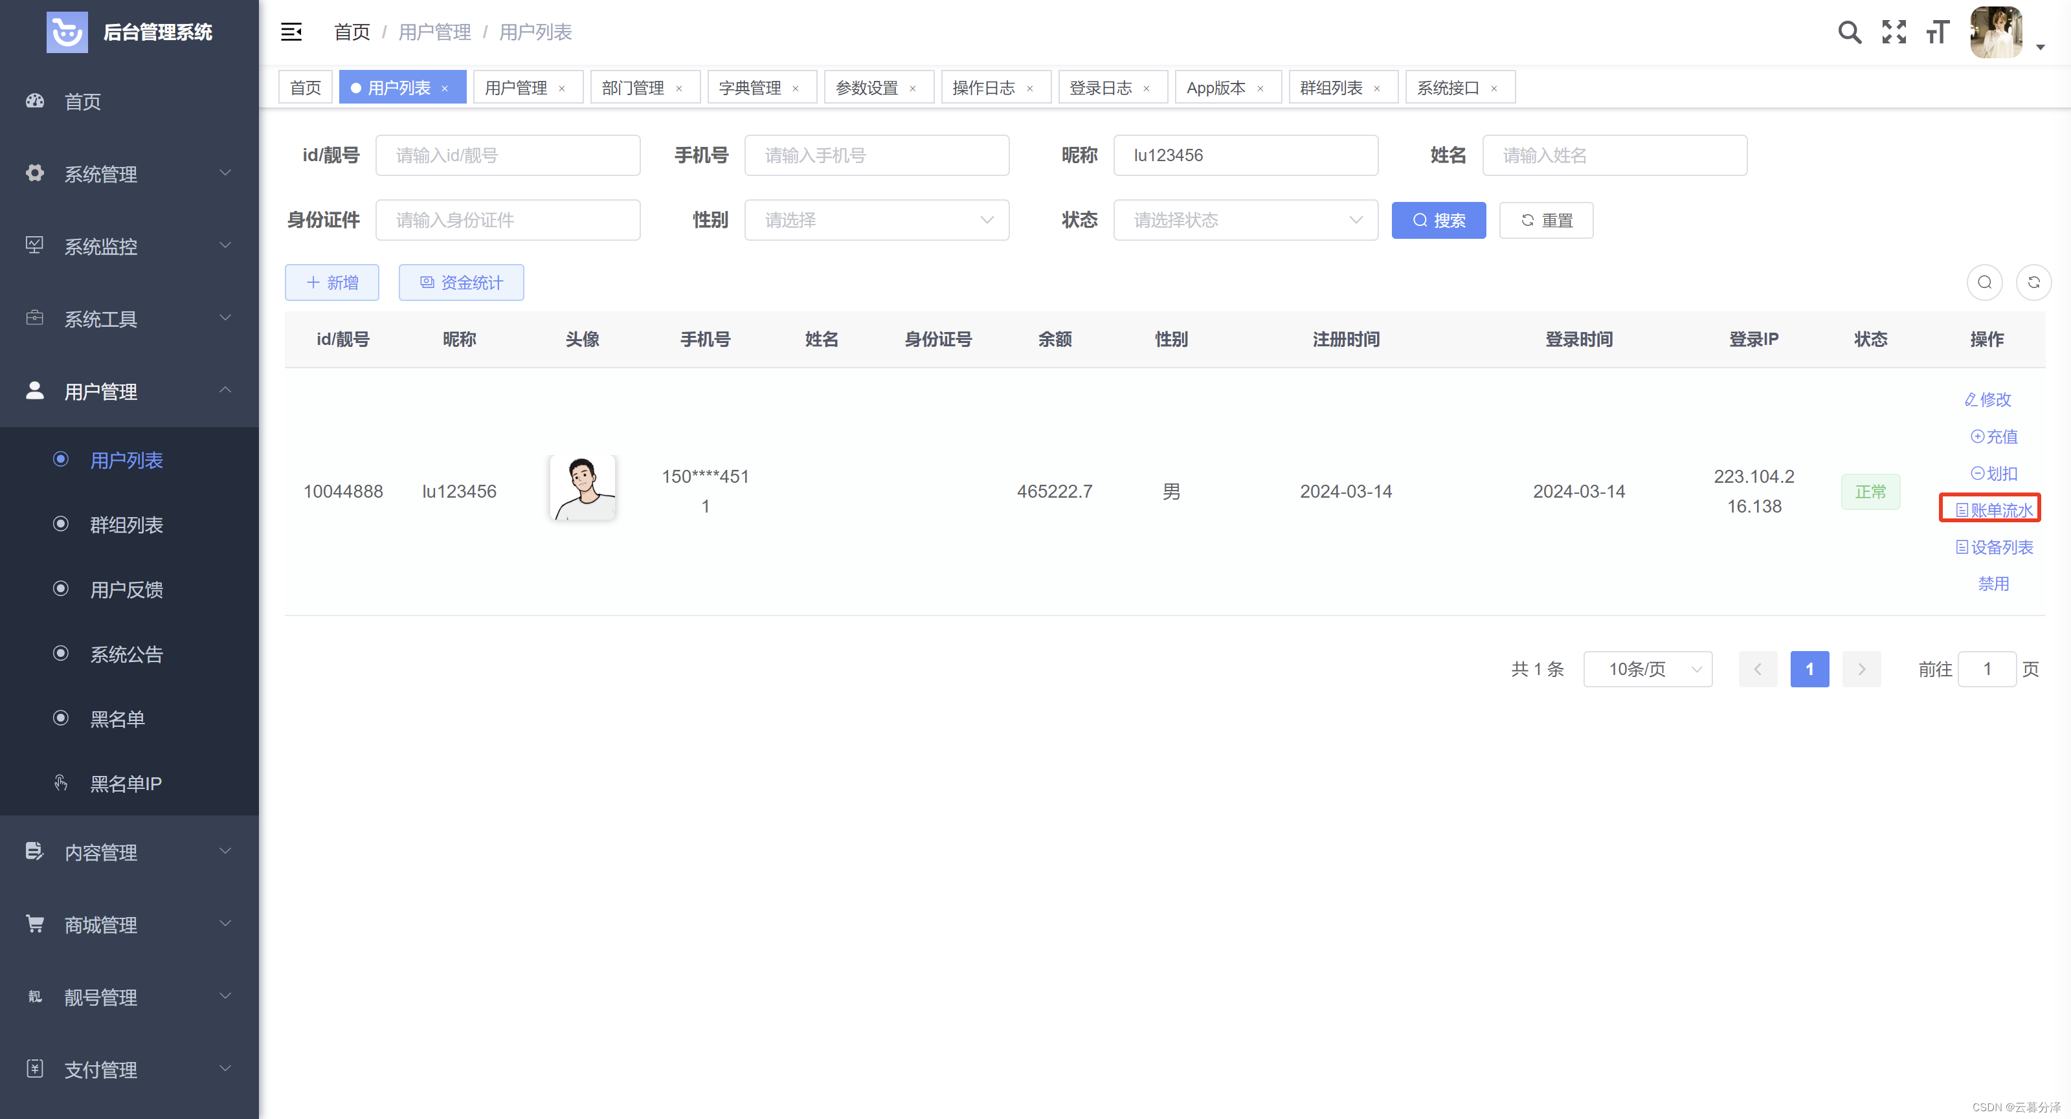This screenshot has height=1119, width=2071.
Task: Open 账单流水 link for user lu123456
Action: (1994, 509)
